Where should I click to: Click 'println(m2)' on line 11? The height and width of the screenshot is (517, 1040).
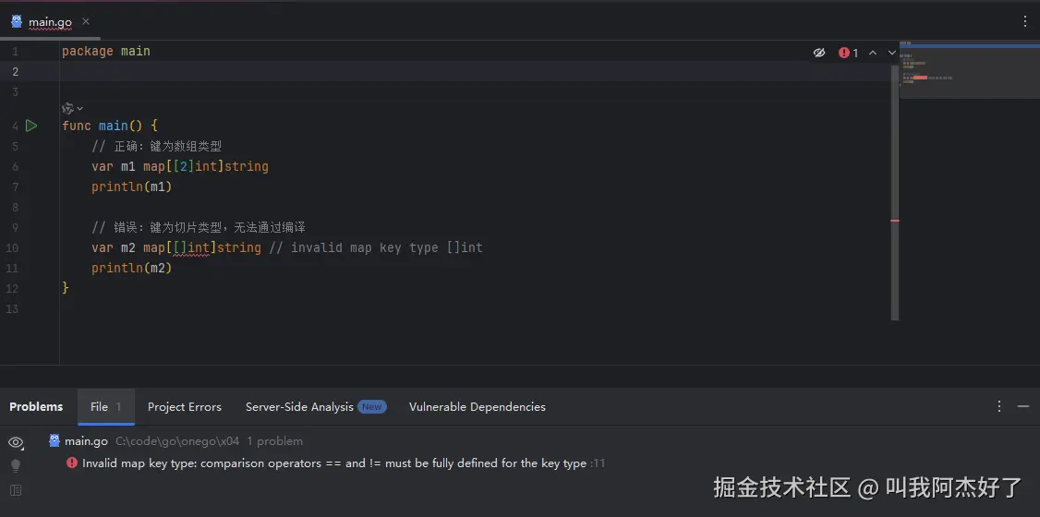click(132, 268)
